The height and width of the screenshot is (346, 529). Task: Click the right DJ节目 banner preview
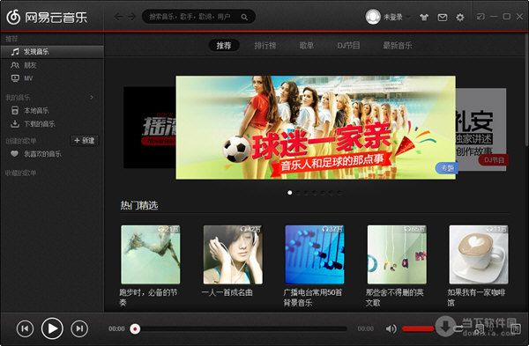pos(481,129)
